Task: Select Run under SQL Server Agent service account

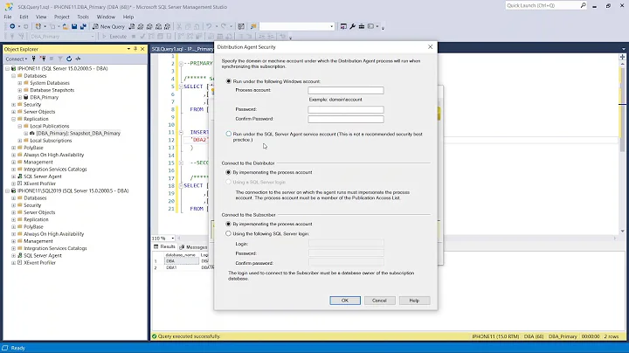Action: tap(229, 134)
